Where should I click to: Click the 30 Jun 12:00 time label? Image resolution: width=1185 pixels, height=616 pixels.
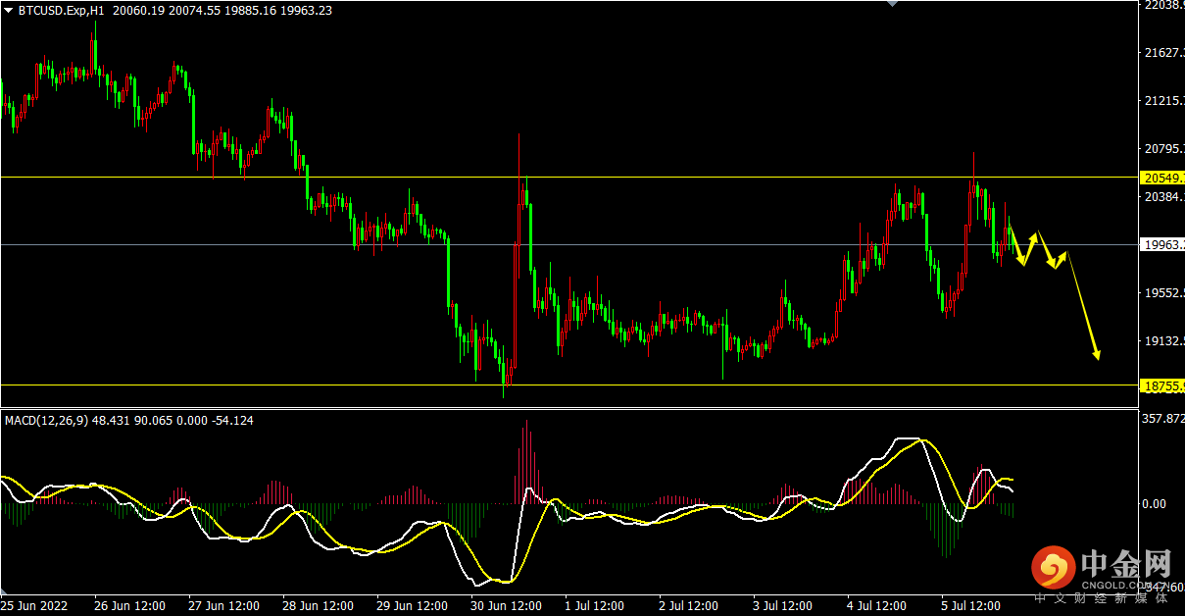(507, 606)
